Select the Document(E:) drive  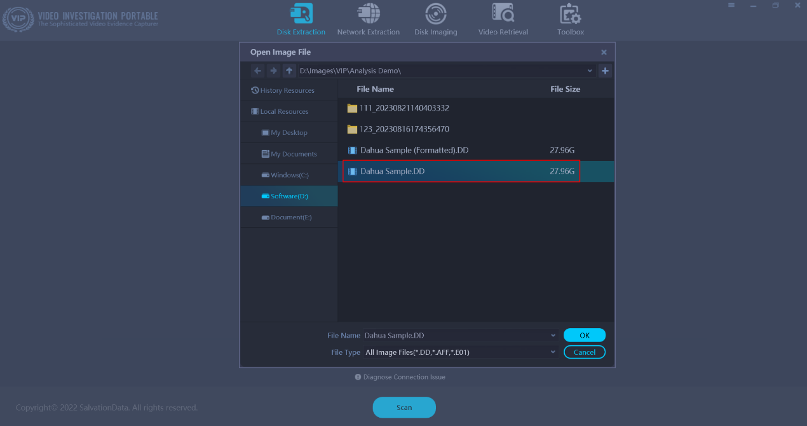(289, 217)
